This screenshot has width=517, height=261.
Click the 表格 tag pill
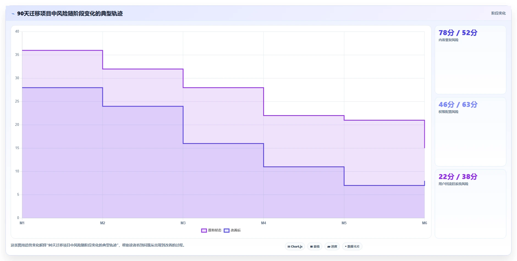(x=315, y=246)
